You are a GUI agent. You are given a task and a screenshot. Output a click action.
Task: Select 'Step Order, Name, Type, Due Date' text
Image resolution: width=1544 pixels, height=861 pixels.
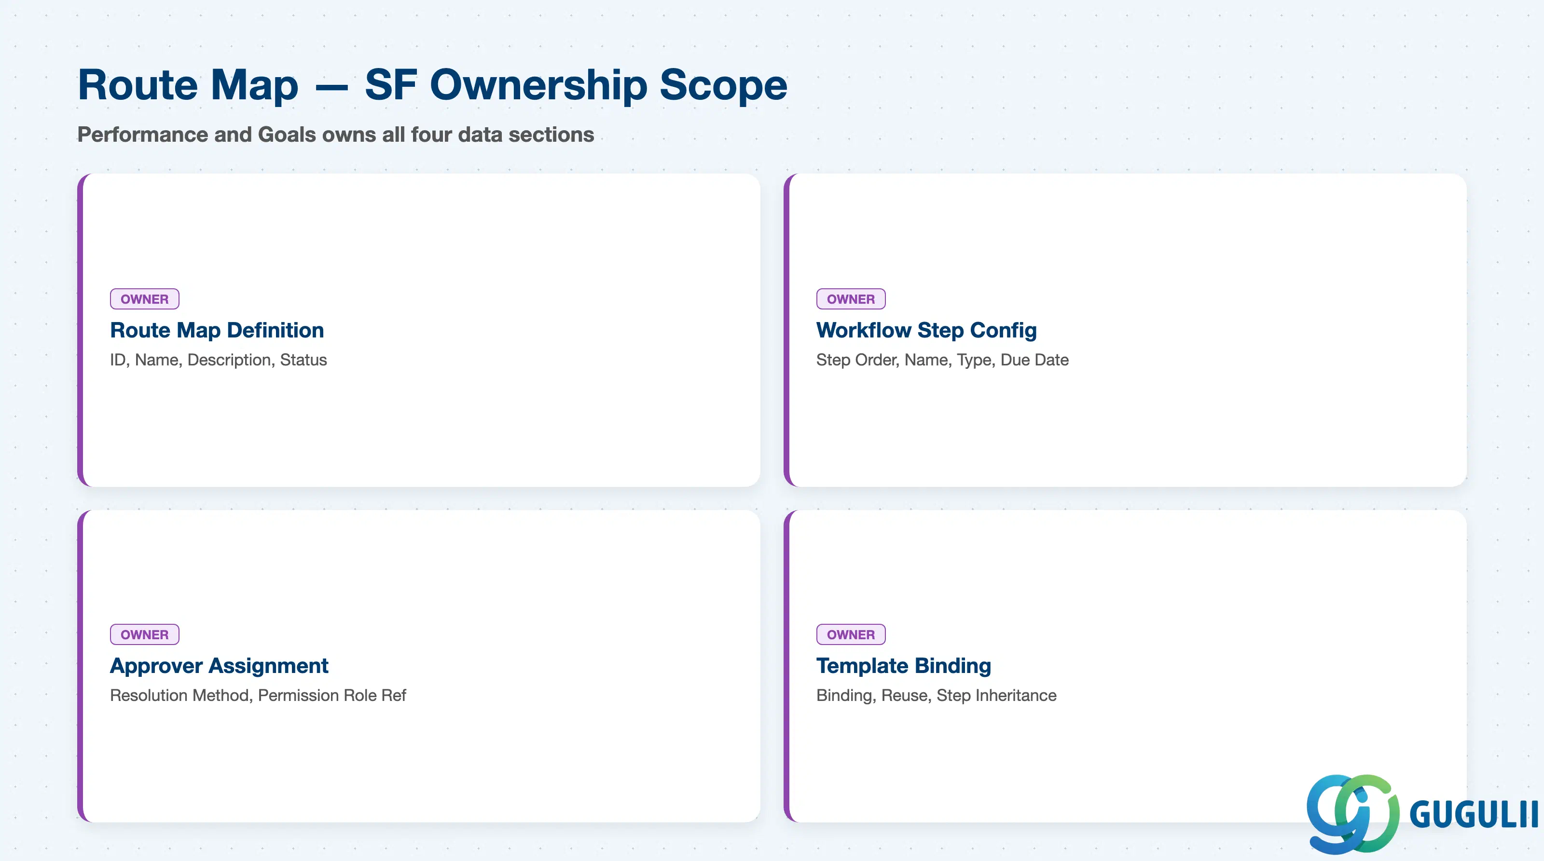(x=942, y=360)
